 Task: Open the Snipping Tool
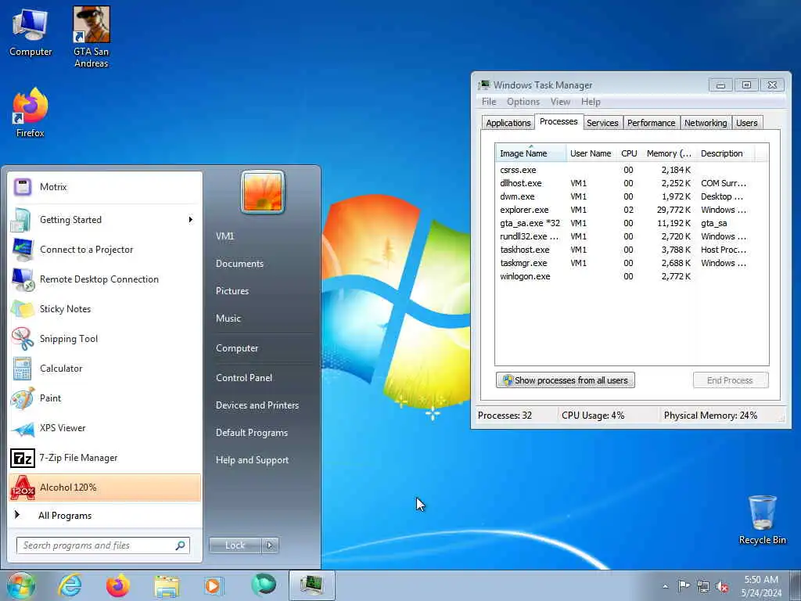(x=105, y=338)
